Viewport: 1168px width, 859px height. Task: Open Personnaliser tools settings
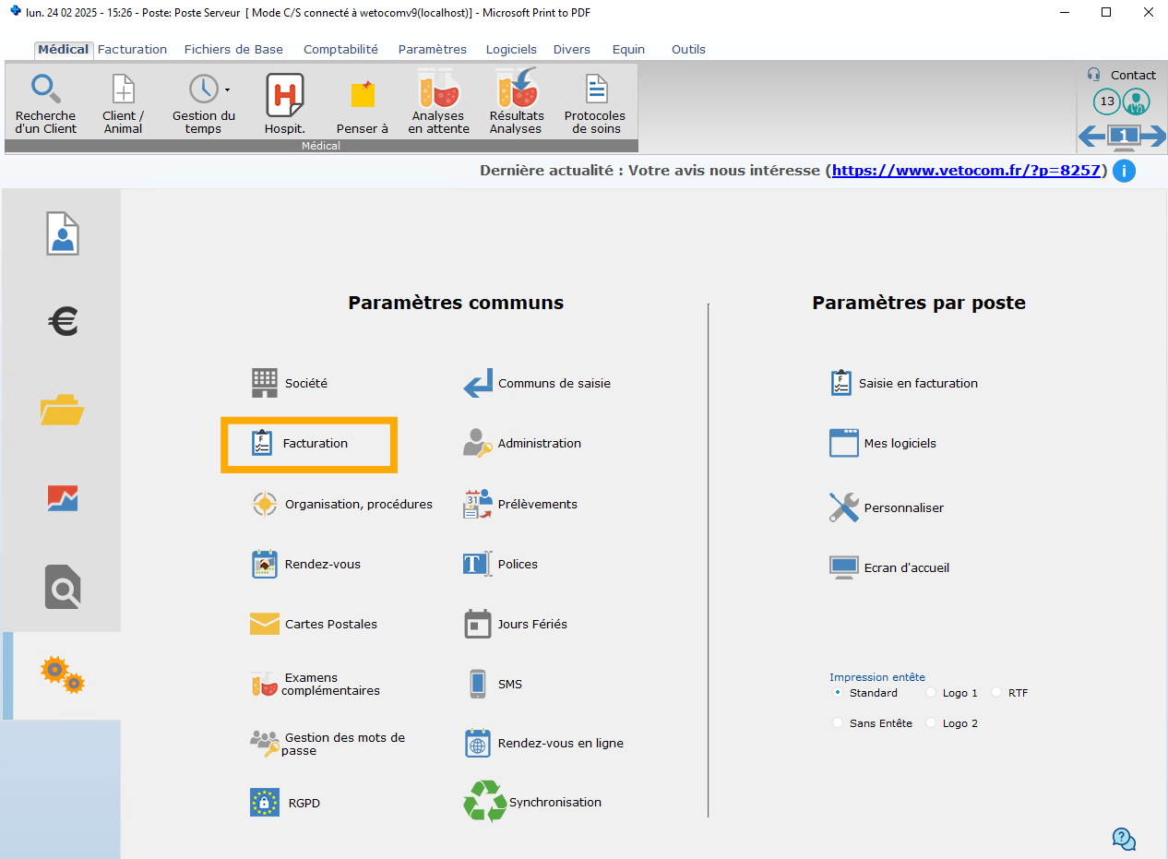pyautogui.click(x=887, y=507)
